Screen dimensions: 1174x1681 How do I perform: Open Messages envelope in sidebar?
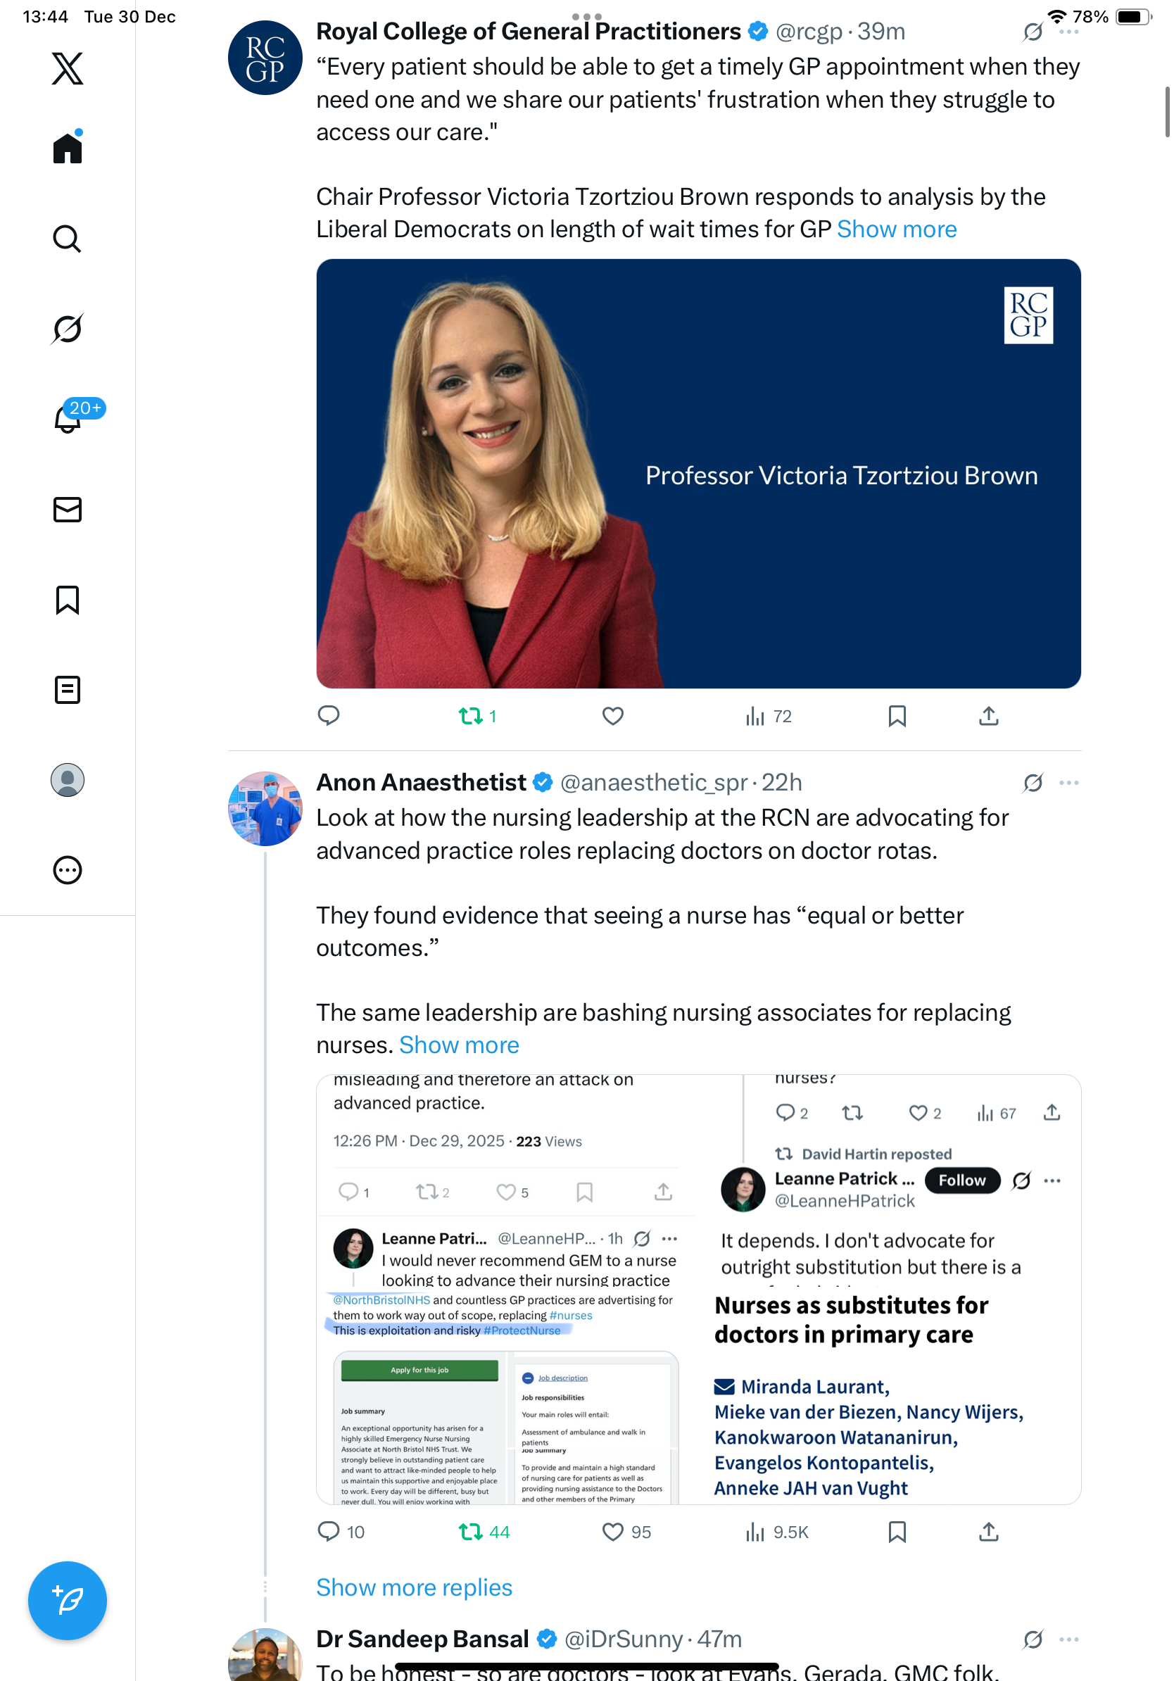click(x=68, y=510)
